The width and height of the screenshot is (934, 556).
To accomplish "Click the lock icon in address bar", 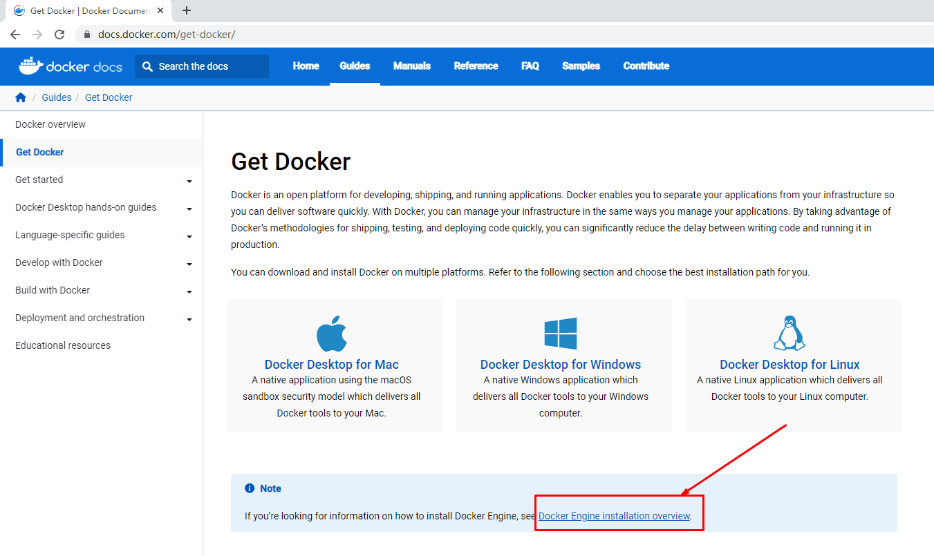I will 87,35.
